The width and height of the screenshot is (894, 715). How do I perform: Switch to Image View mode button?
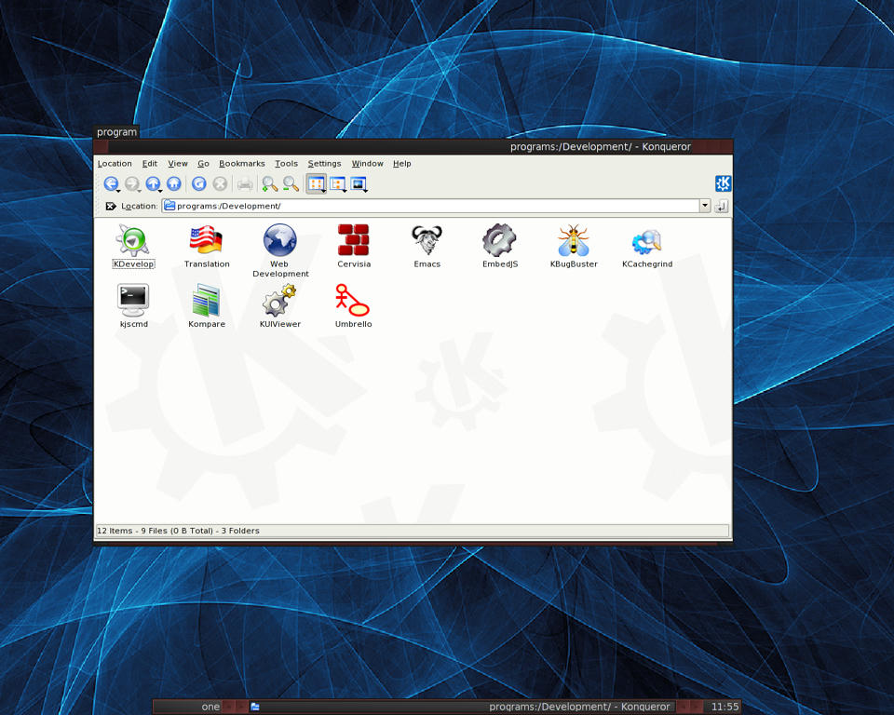(359, 184)
